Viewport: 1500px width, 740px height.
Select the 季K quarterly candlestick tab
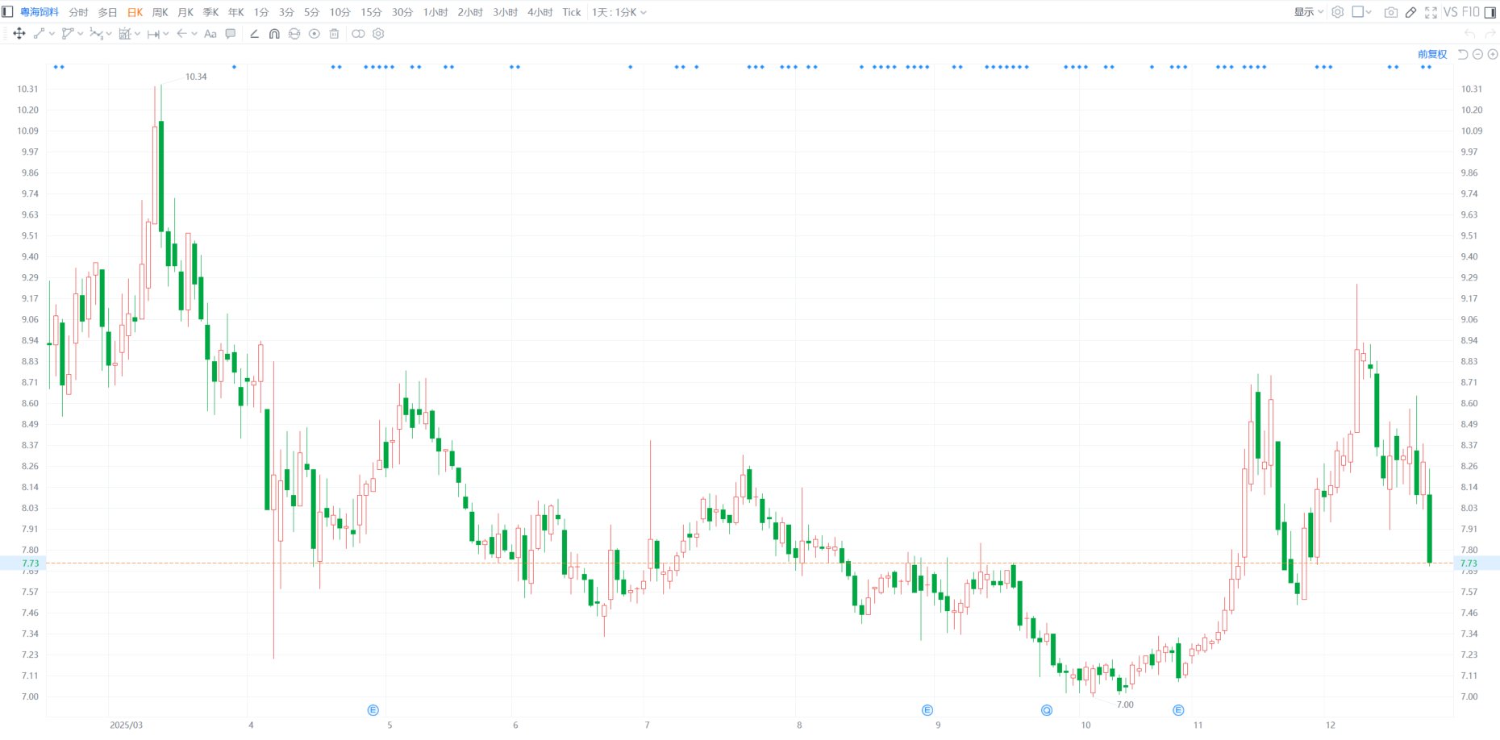(210, 12)
